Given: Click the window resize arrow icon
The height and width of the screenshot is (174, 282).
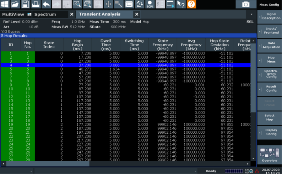Looking at the screenshot, I should click(x=119, y=4).
